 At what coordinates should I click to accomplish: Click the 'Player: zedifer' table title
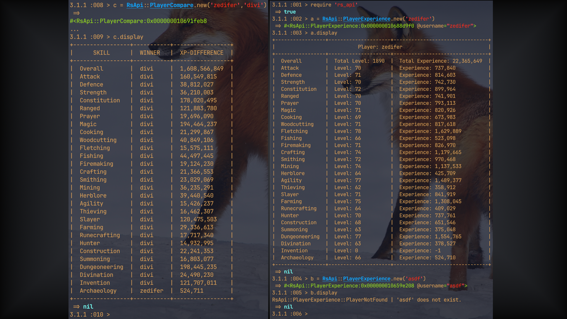click(380, 47)
